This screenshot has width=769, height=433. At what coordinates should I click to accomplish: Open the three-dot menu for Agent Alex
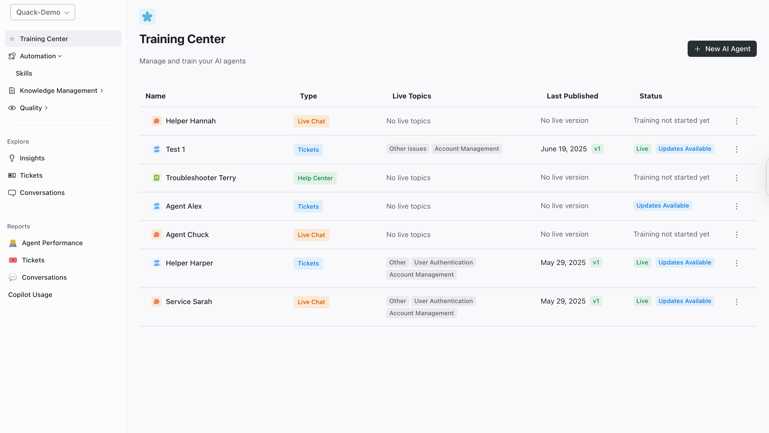(x=736, y=206)
